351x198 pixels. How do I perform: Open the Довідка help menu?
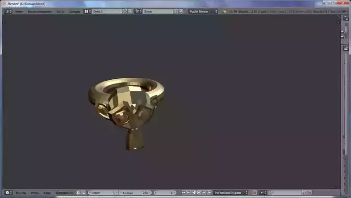pos(75,11)
